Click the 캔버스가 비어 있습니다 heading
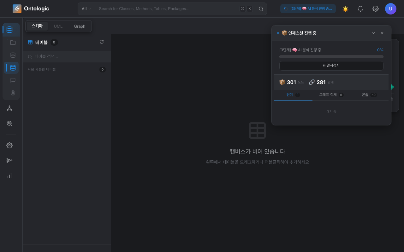The image size is (404, 252). click(257, 152)
